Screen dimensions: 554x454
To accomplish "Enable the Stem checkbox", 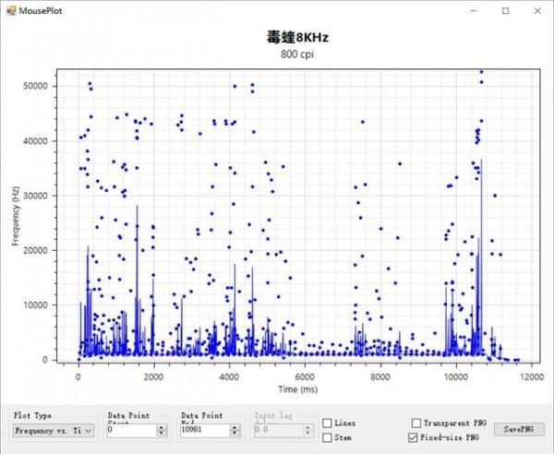I will pos(328,437).
